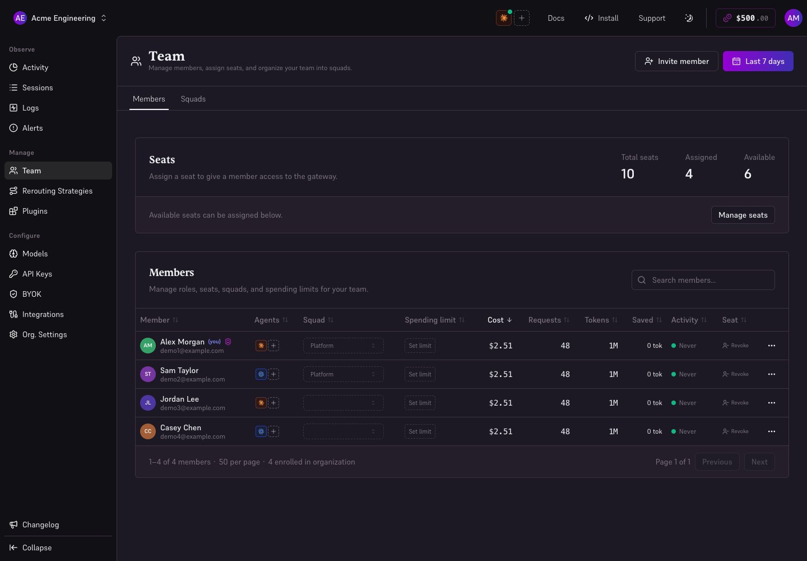Viewport: 807px width, 561px height.
Task: Switch to the Squads tab
Action: (x=193, y=99)
